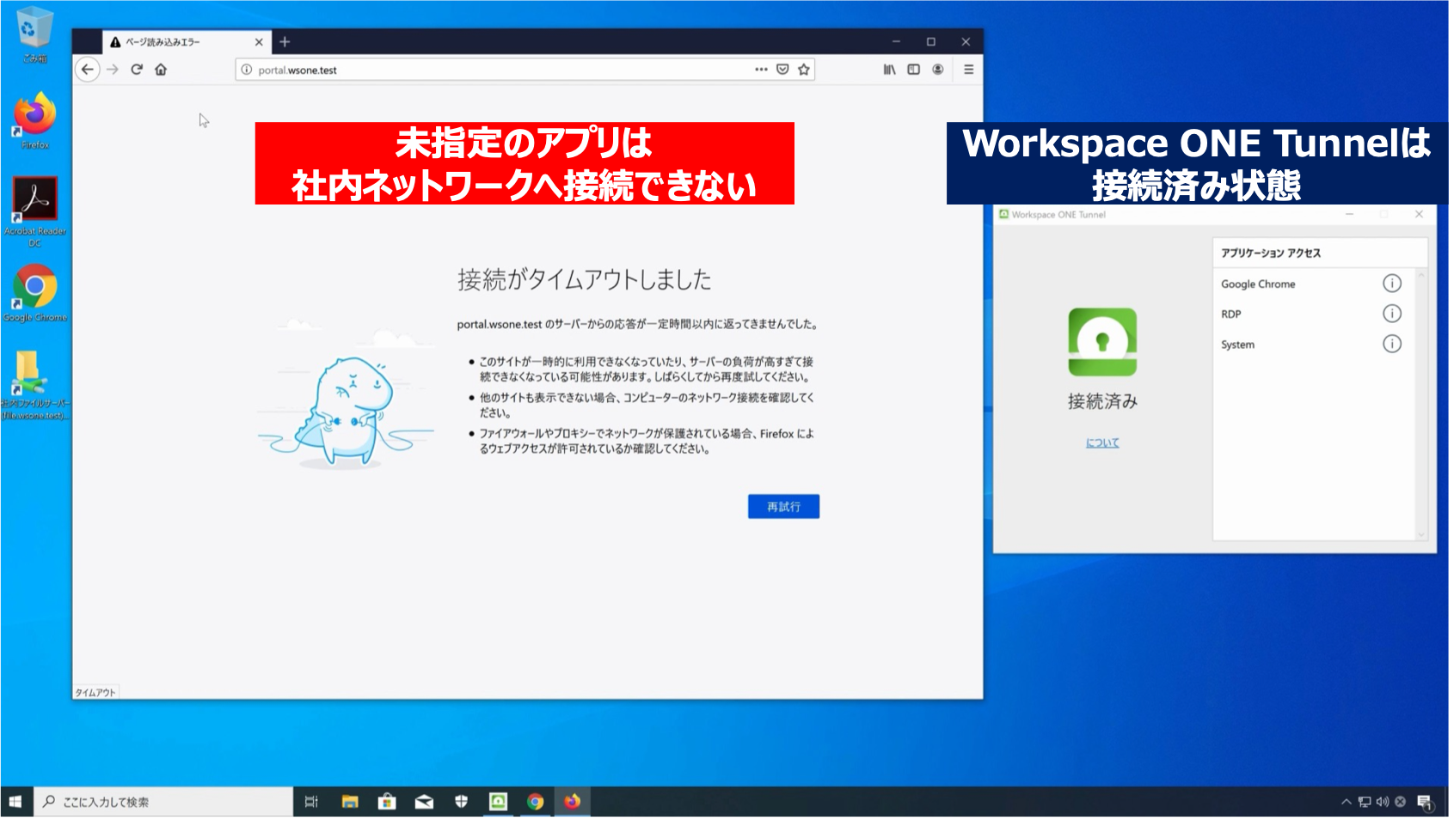Open Firefox hamburger menu
This screenshot has width=1454, height=818.
pyautogui.click(x=969, y=70)
